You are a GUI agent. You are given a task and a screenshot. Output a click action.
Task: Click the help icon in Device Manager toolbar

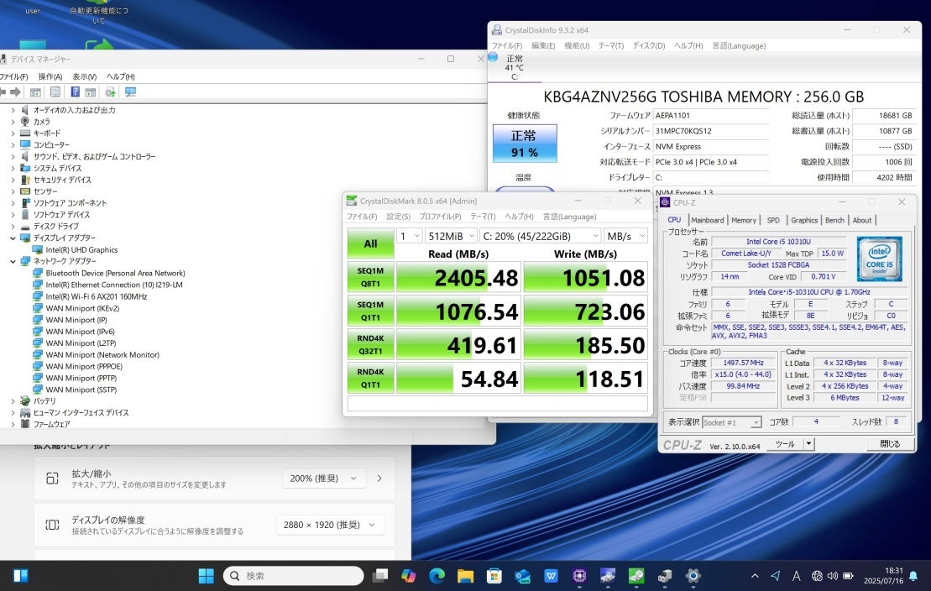[x=75, y=92]
